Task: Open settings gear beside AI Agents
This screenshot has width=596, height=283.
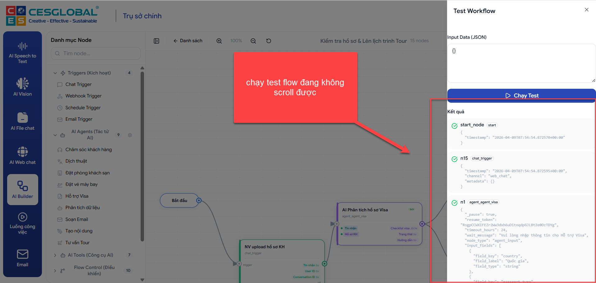Action: pyautogui.click(x=130, y=135)
